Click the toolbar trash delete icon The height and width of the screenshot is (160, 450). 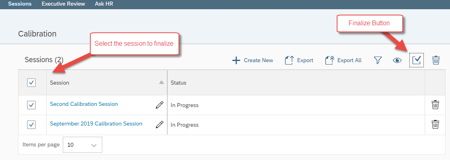pyautogui.click(x=436, y=60)
